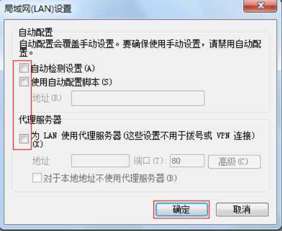This screenshot has width=282, height=231.
Task: Toggle 对于本地地址不使用代理服务器(B) checkbox
Action: click(x=37, y=178)
